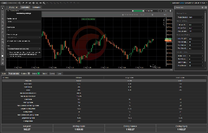Play the backtest with the play button

pos(161,11)
